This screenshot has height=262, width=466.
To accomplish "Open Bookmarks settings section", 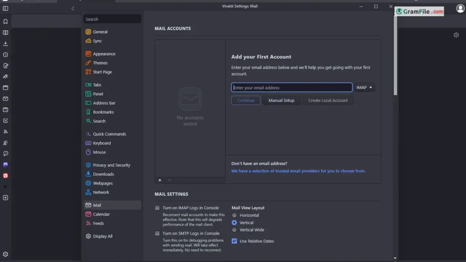I will 112,112.
